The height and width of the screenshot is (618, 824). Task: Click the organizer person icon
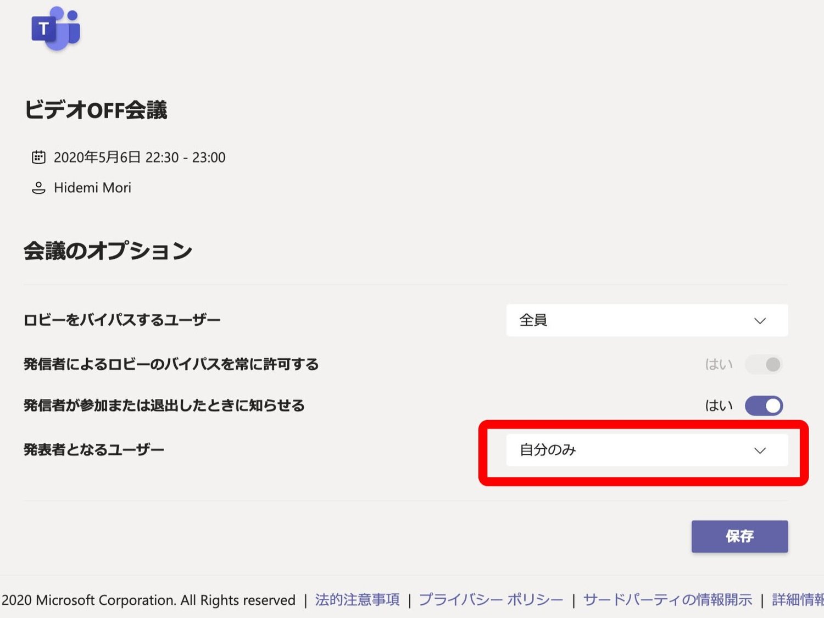38,188
